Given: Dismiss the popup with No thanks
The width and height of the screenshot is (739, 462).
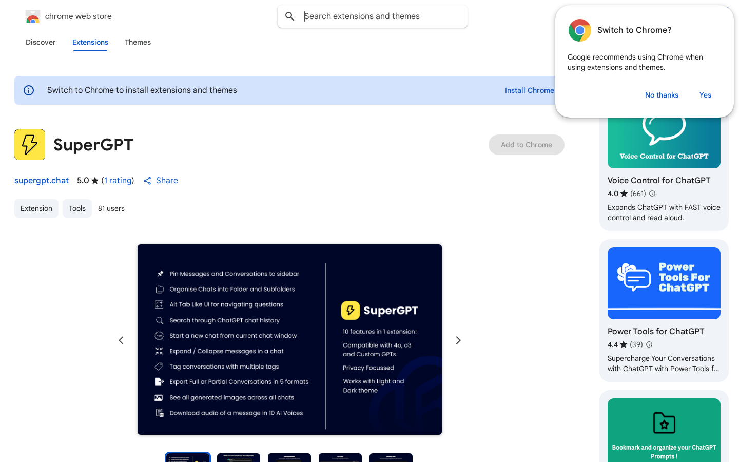Looking at the screenshot, I should pyautogui.click(x=662, y=95).
